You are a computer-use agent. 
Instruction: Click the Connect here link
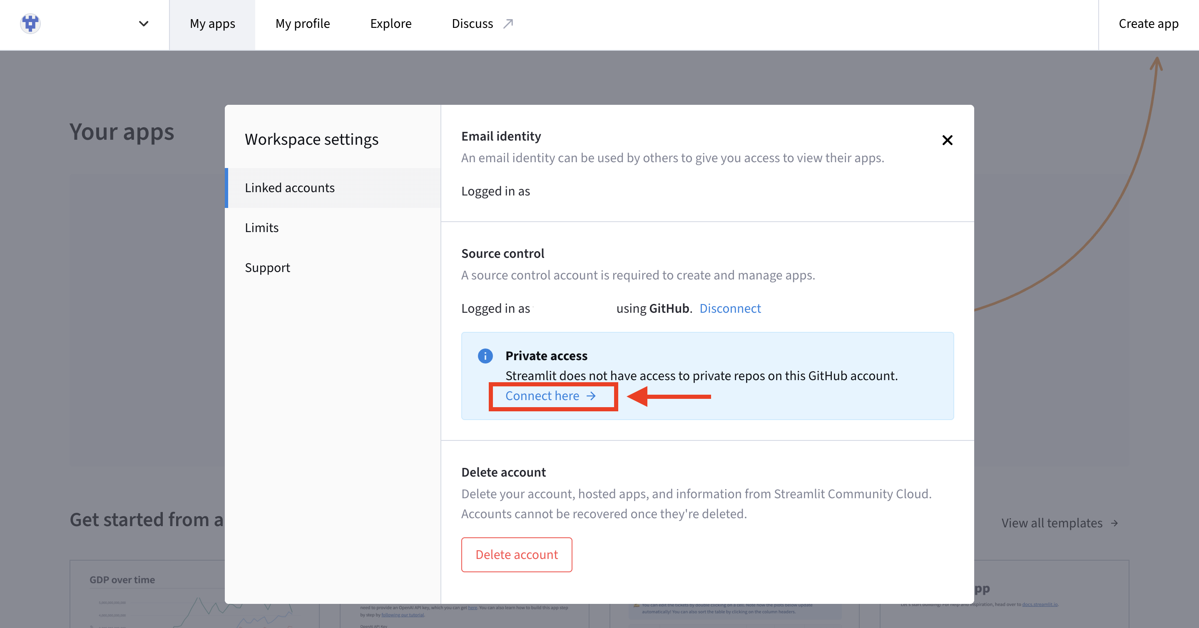pos(542,396)
